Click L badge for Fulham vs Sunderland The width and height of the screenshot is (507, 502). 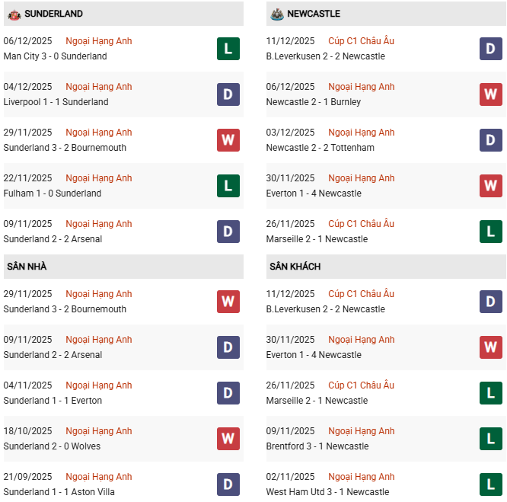coord(228,186)
